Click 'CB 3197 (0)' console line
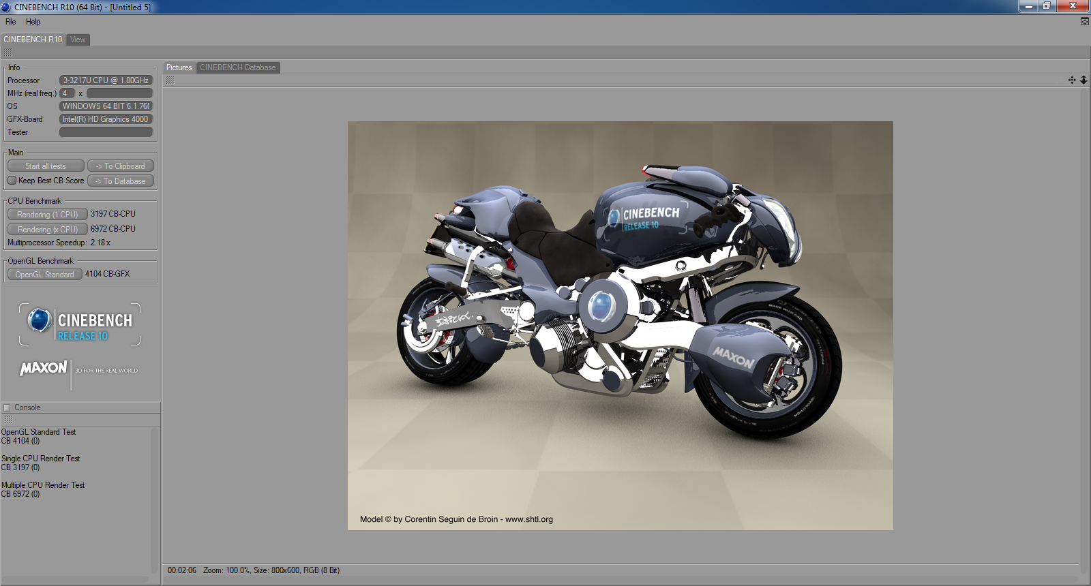Screen dimensions: 1091x586 [20, 467]
